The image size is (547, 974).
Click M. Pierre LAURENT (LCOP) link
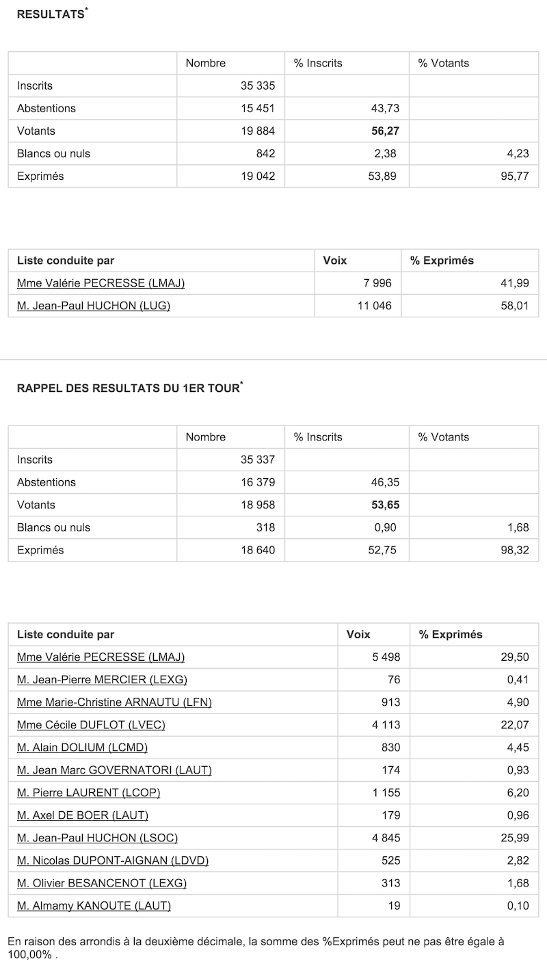tap(89, 793)
